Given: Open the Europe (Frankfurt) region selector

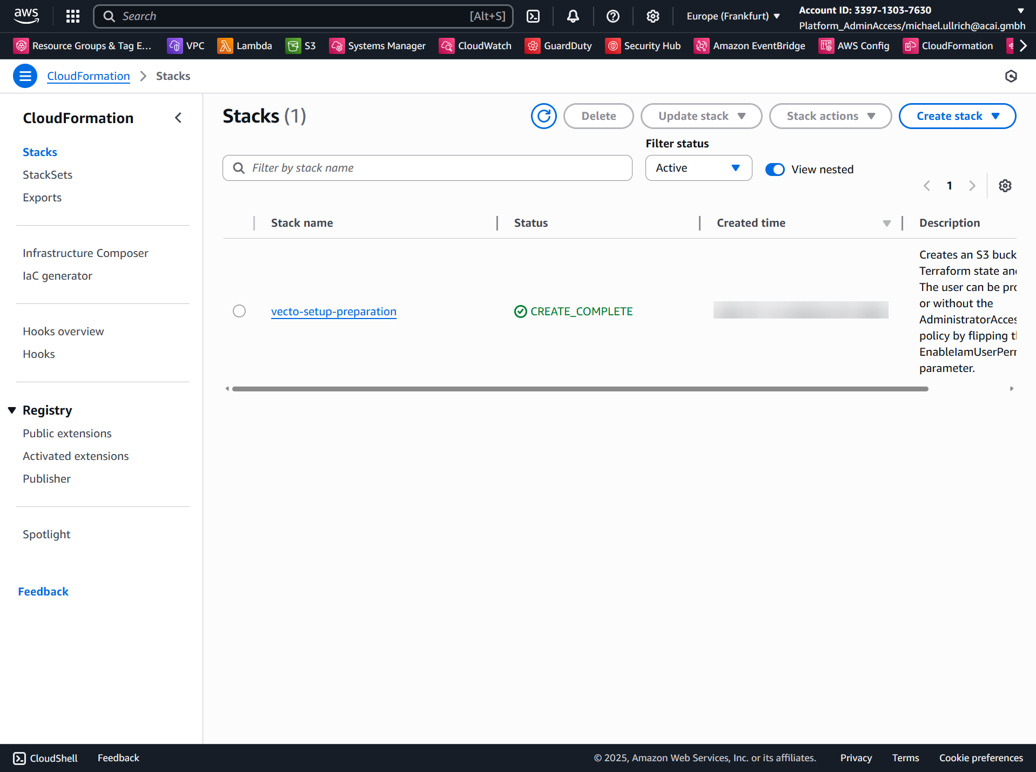Looking at the screenshot, I should (x=733, y=16).
